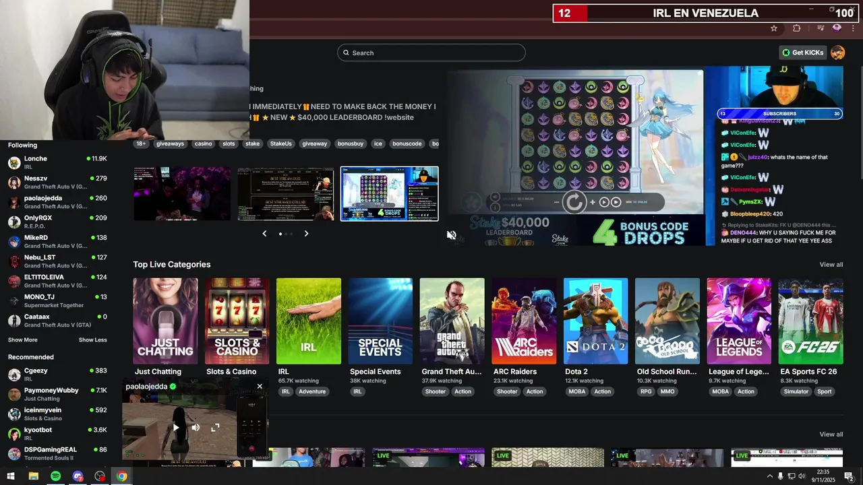Open the Old School RuneScape category card
This screenshot has height=485, width=863.
click(667, 321)
